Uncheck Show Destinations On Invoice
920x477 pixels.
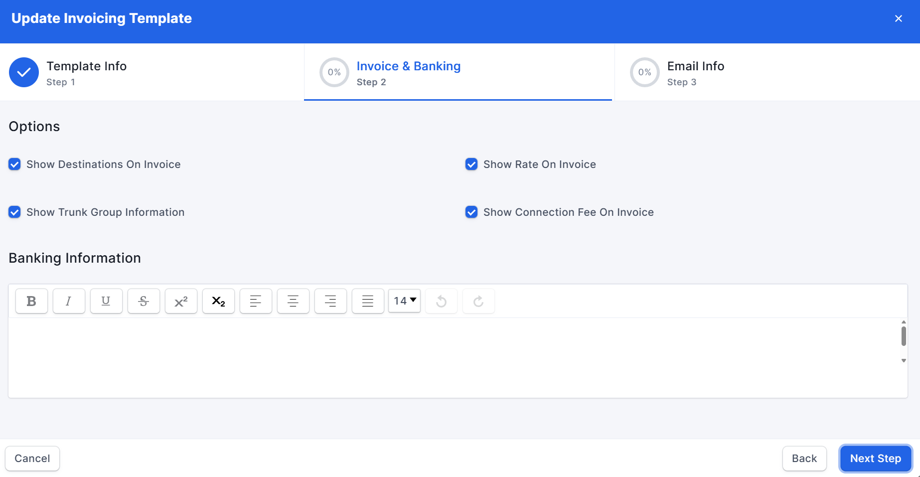pyautogui.click(x=14, y=164)
